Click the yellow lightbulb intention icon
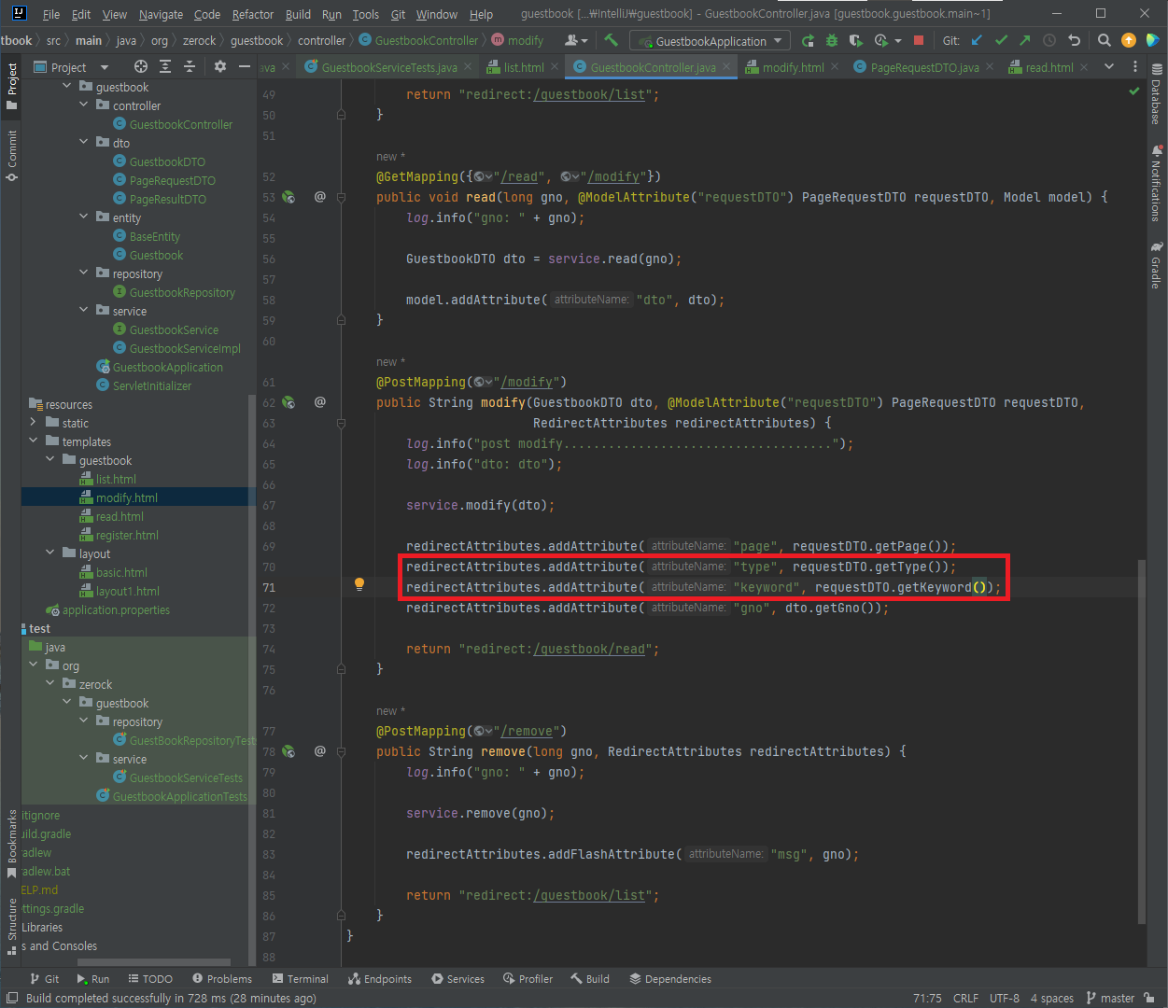Image resolution: width=1168 pixels, height=1008 pixels. click(359, 585)
